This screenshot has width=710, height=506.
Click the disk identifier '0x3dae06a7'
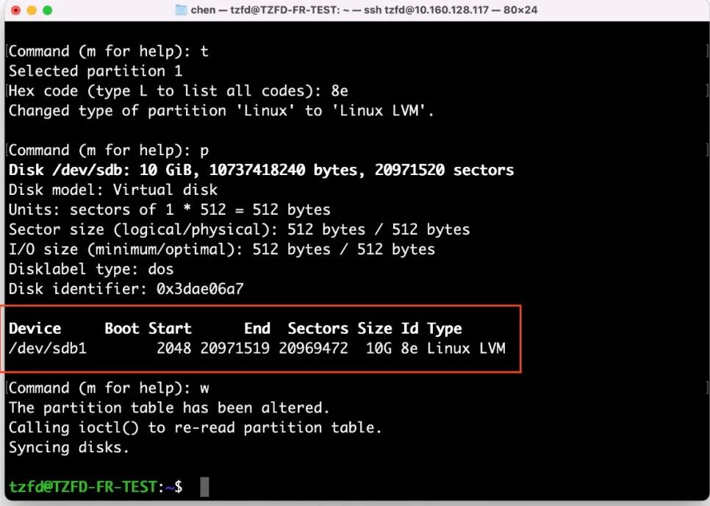(200, 289)
